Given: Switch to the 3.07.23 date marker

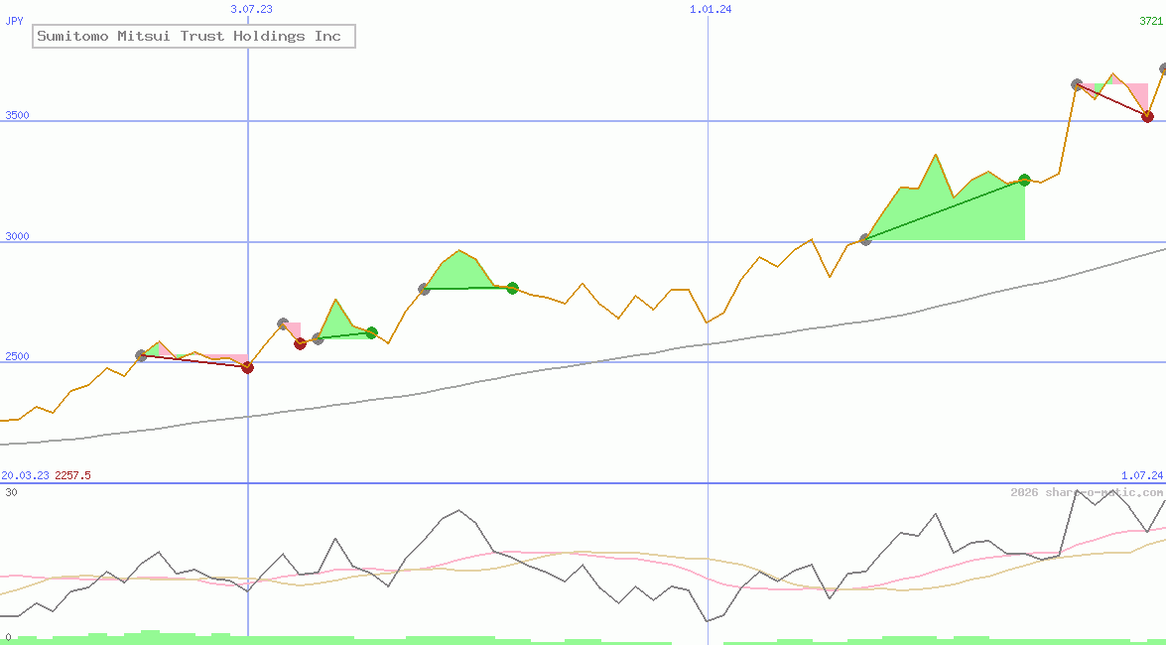Looking at the screenshot, I should tap(251, 10).
